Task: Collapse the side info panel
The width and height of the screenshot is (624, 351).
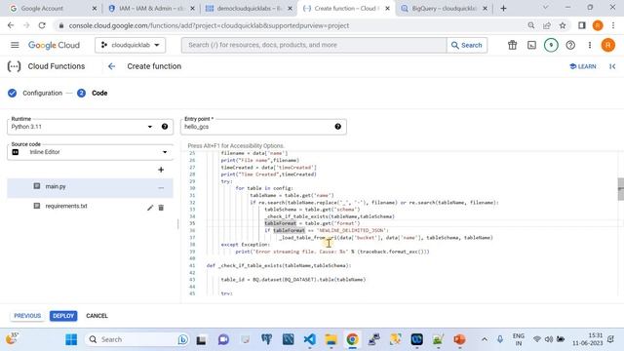Action: point(612,66)
